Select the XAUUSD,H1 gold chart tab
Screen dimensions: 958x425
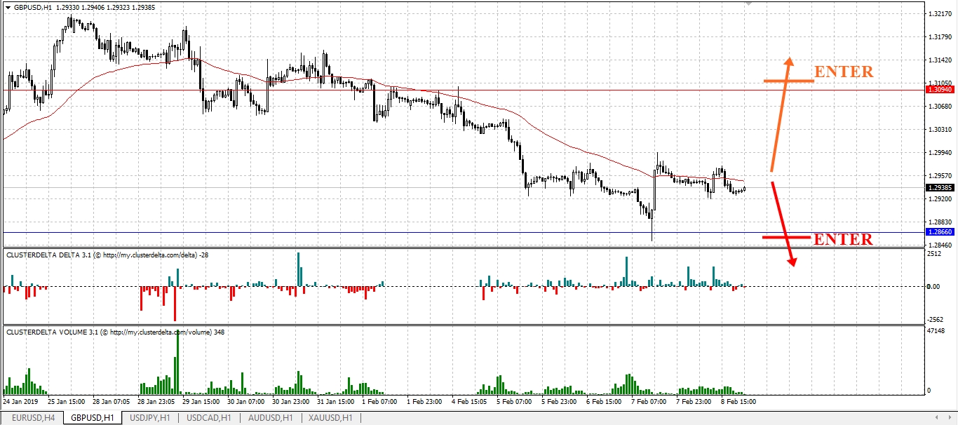click(x=330, y=418)
